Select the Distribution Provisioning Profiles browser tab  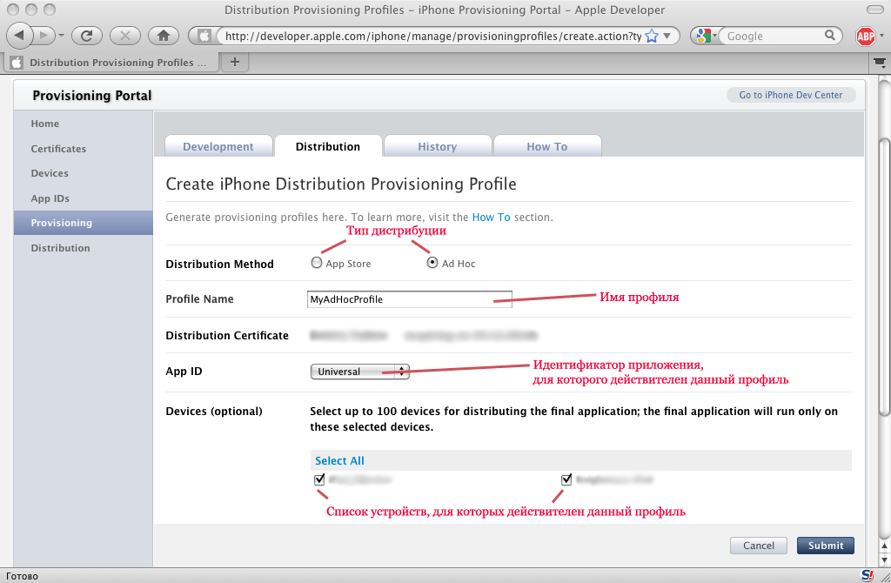(112, 62)
